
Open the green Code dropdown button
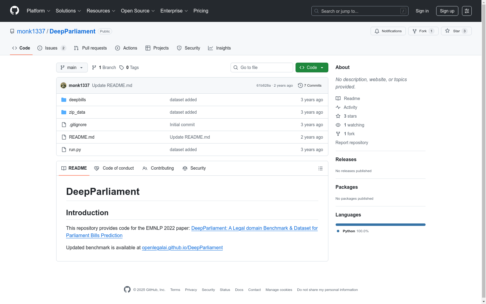[x=312, y=67]
